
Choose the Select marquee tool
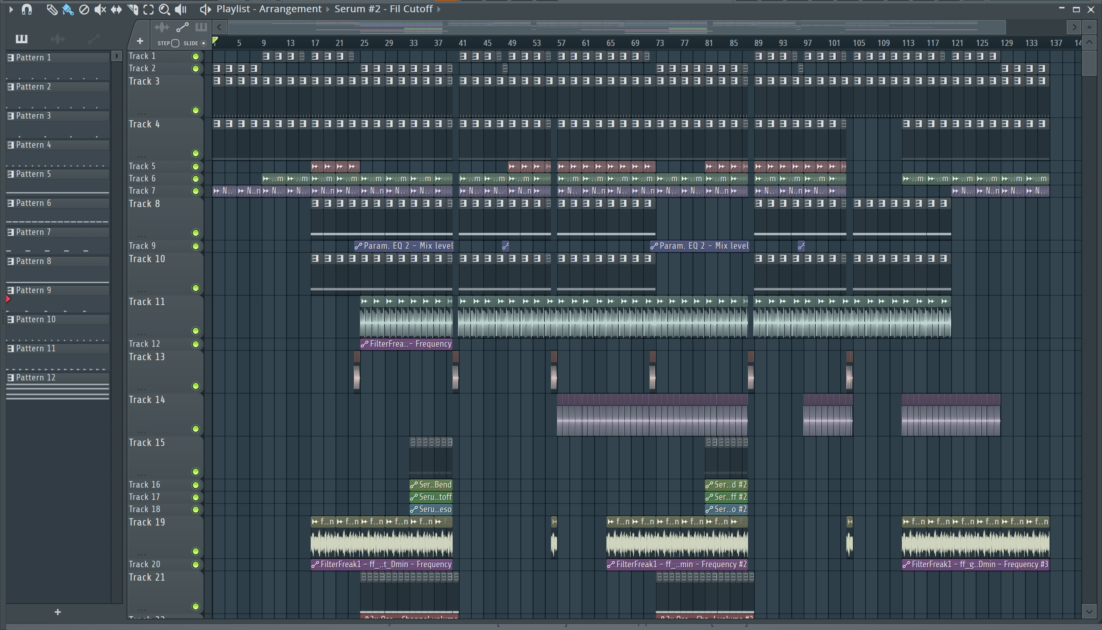(148, 9)
